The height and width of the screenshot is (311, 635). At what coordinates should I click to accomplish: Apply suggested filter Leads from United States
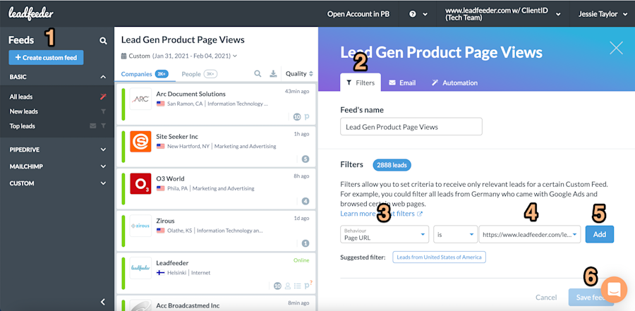coord(439,257)
